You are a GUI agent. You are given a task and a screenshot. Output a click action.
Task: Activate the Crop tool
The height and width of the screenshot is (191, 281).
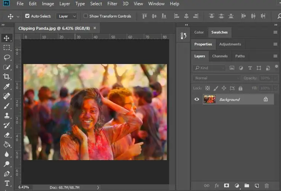tap(7, 77)
